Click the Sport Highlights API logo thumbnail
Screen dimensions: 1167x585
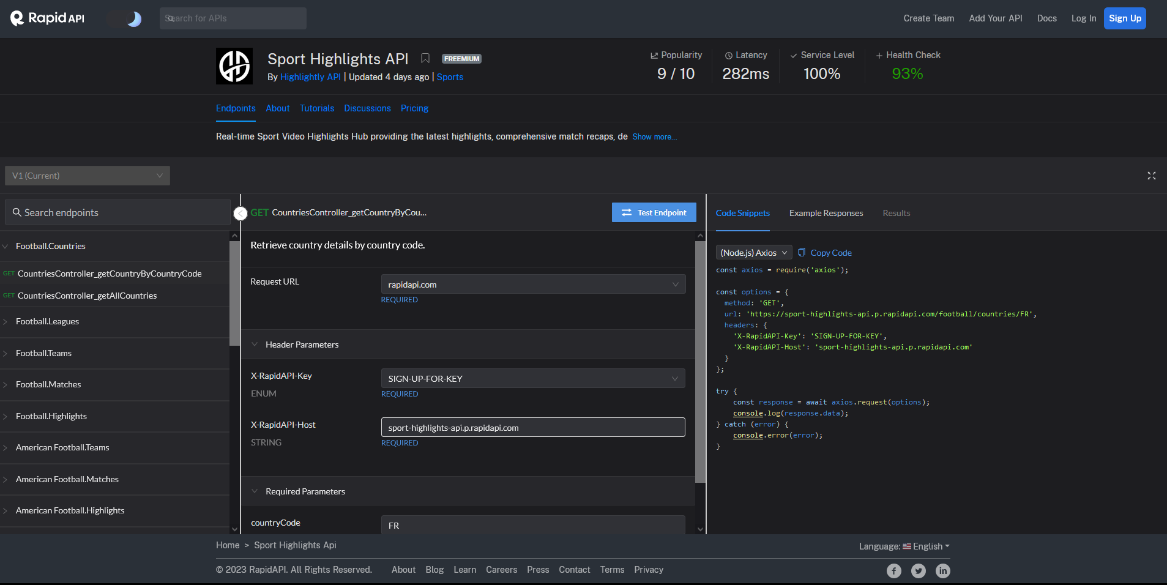click(x=234, y=66)
